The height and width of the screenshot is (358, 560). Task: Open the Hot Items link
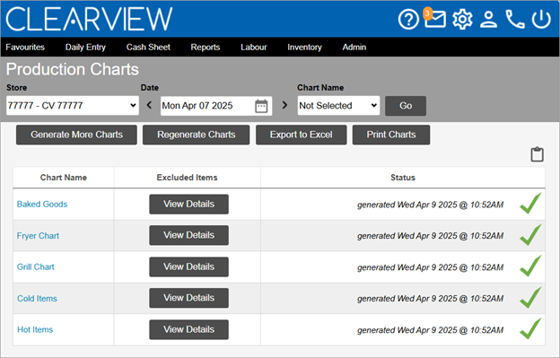click(x=35, y=330)
